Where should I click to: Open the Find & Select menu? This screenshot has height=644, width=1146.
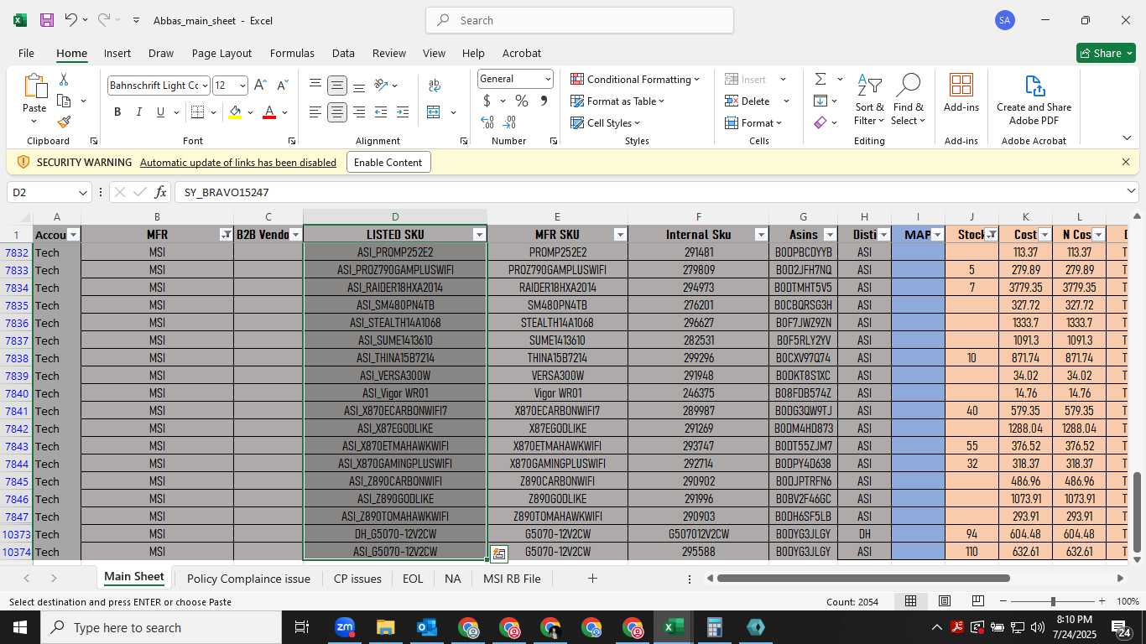click(x=908, y=100)
